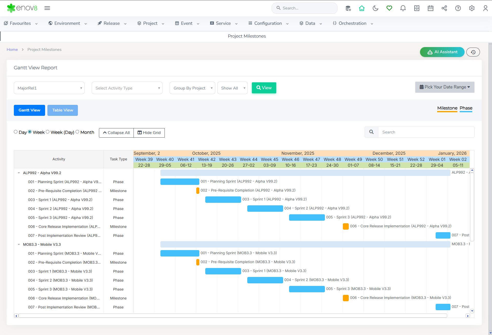The height and width of the screenshot is (335, 492).
Task: Click the orange 006 Core Release milestone marker
Action: pyautogui.click(x=346, y=226)
